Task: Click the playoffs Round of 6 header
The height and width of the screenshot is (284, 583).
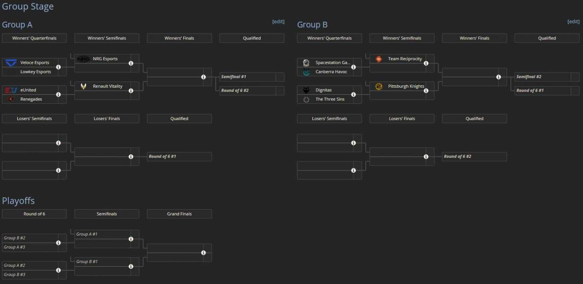Action: (x=34, y=214)
